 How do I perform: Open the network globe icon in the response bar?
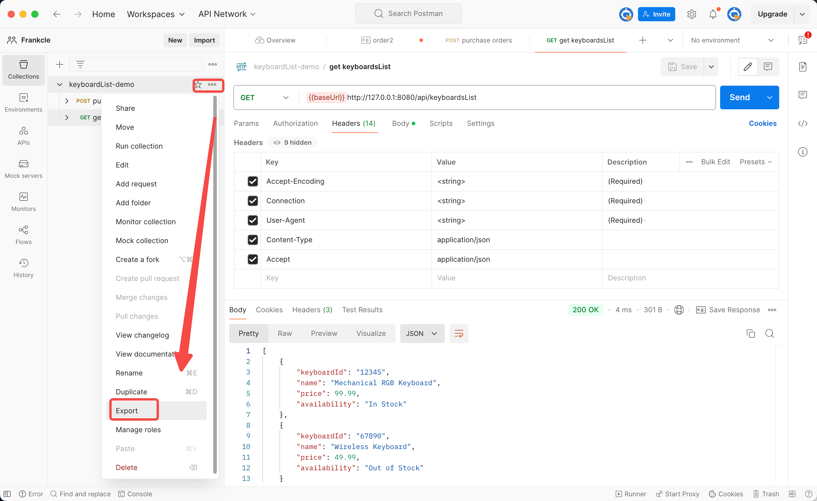point(679,310)
